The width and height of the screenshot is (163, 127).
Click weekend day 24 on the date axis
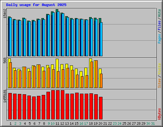pos(119,124)
